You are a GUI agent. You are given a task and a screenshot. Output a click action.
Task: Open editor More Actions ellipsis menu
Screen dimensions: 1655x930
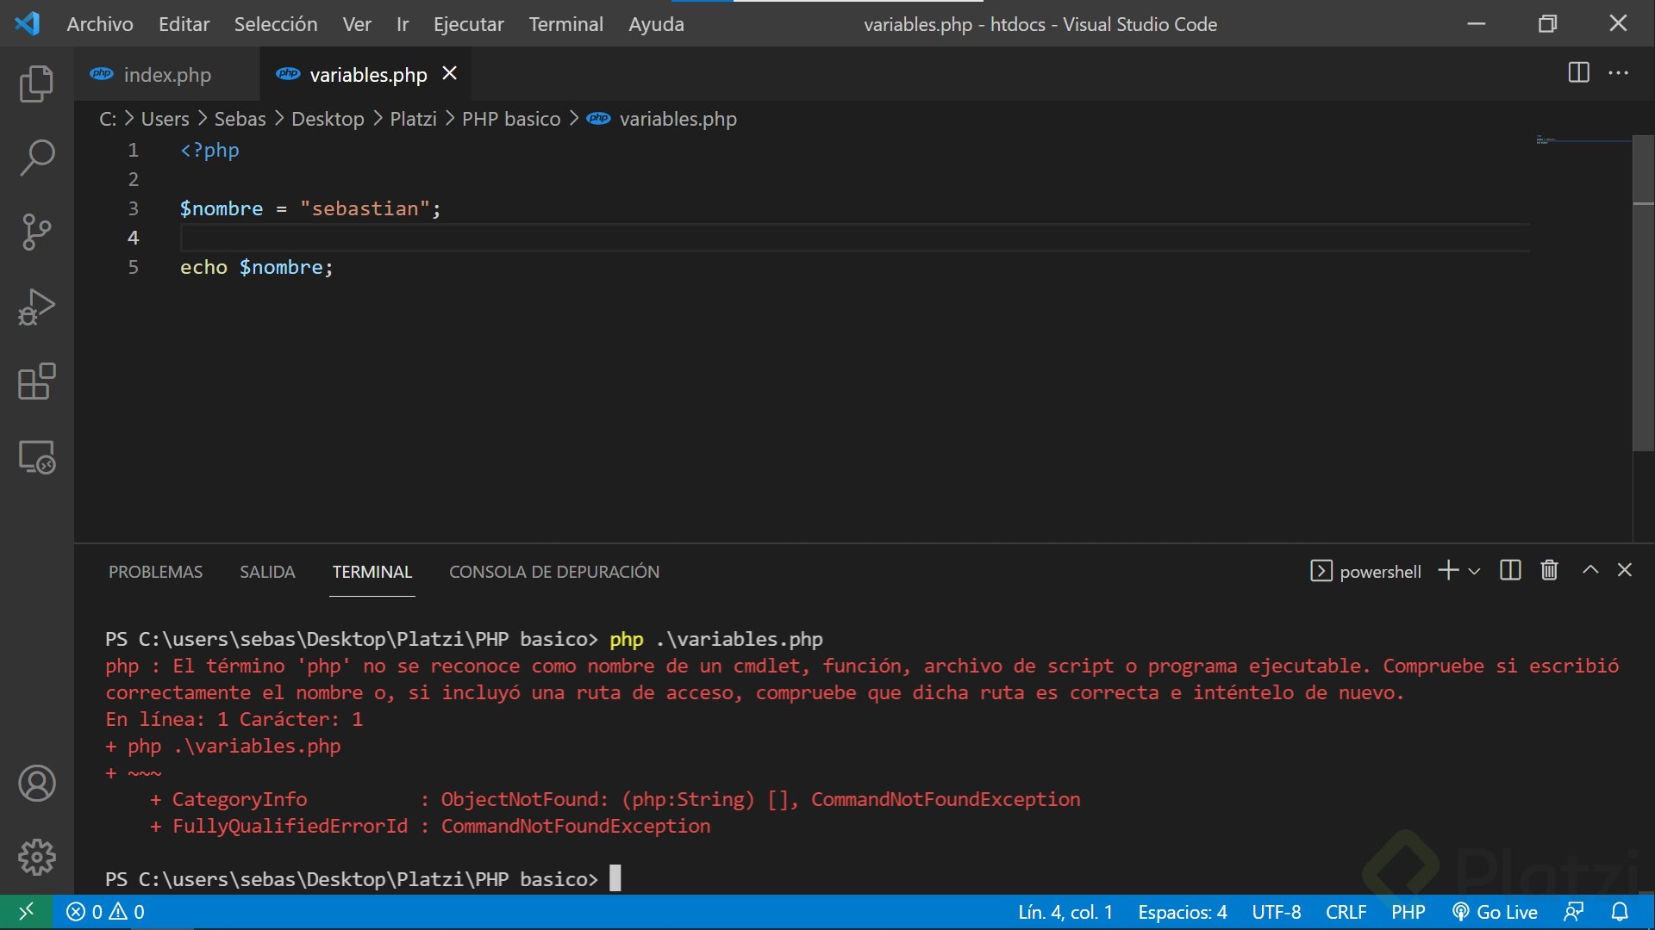point(1619,73)
